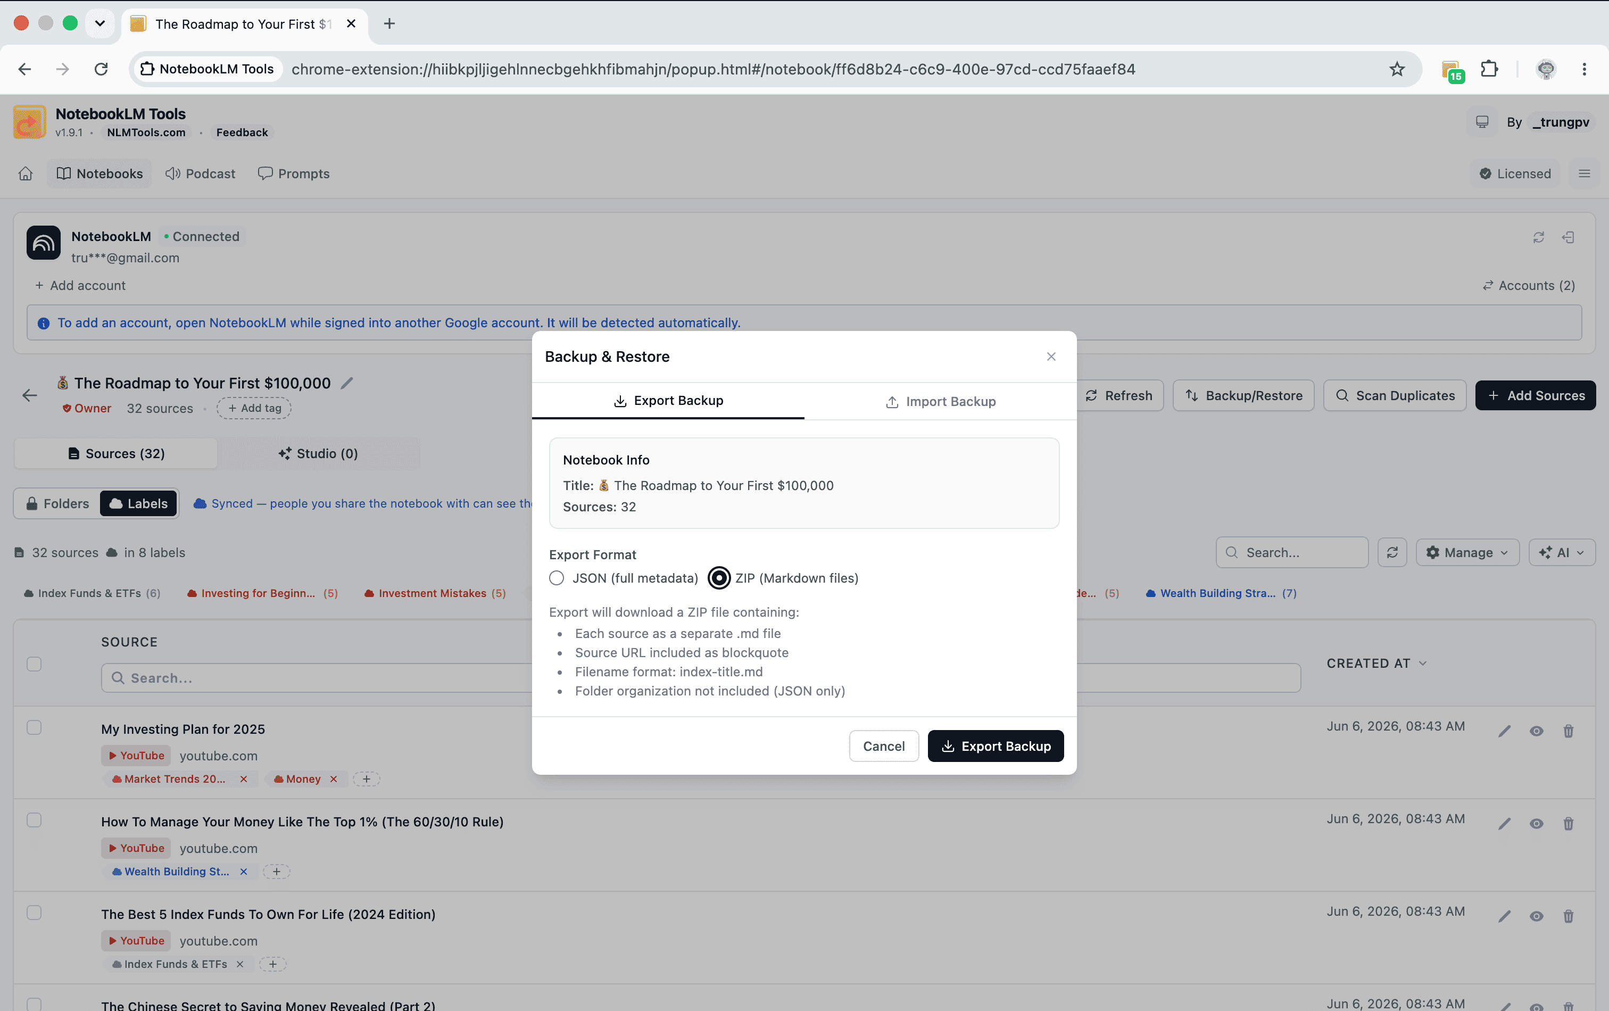The width and height of the screenshot is (1609, 1011).
Task: Remove Market Trends 20... label
Action: click(244, 779)
